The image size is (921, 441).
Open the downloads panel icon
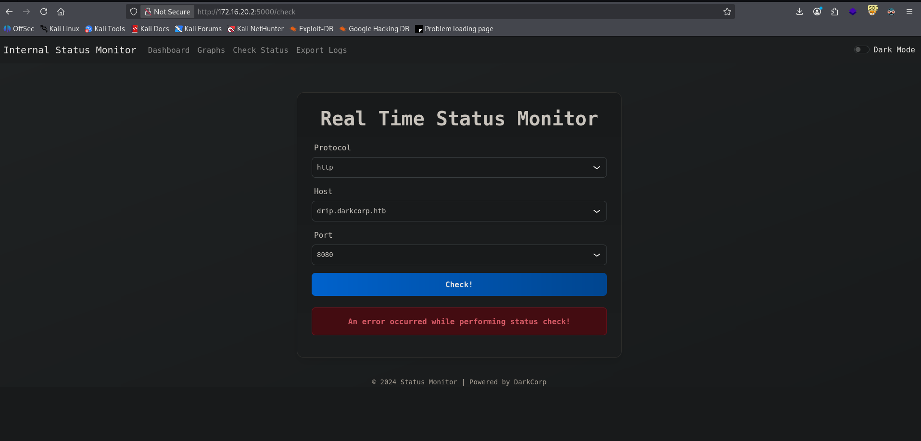click(x=799, y=12)
